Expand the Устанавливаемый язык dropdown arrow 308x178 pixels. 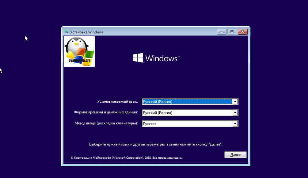[x=235, y=102]
